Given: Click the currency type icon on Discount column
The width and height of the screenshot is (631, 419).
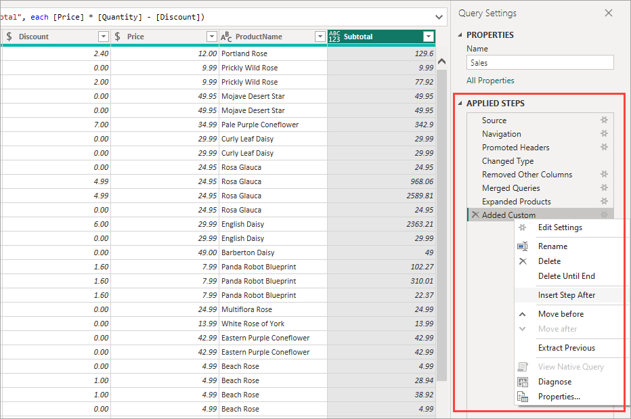Looking at the screenshot, I should point(9,37).
